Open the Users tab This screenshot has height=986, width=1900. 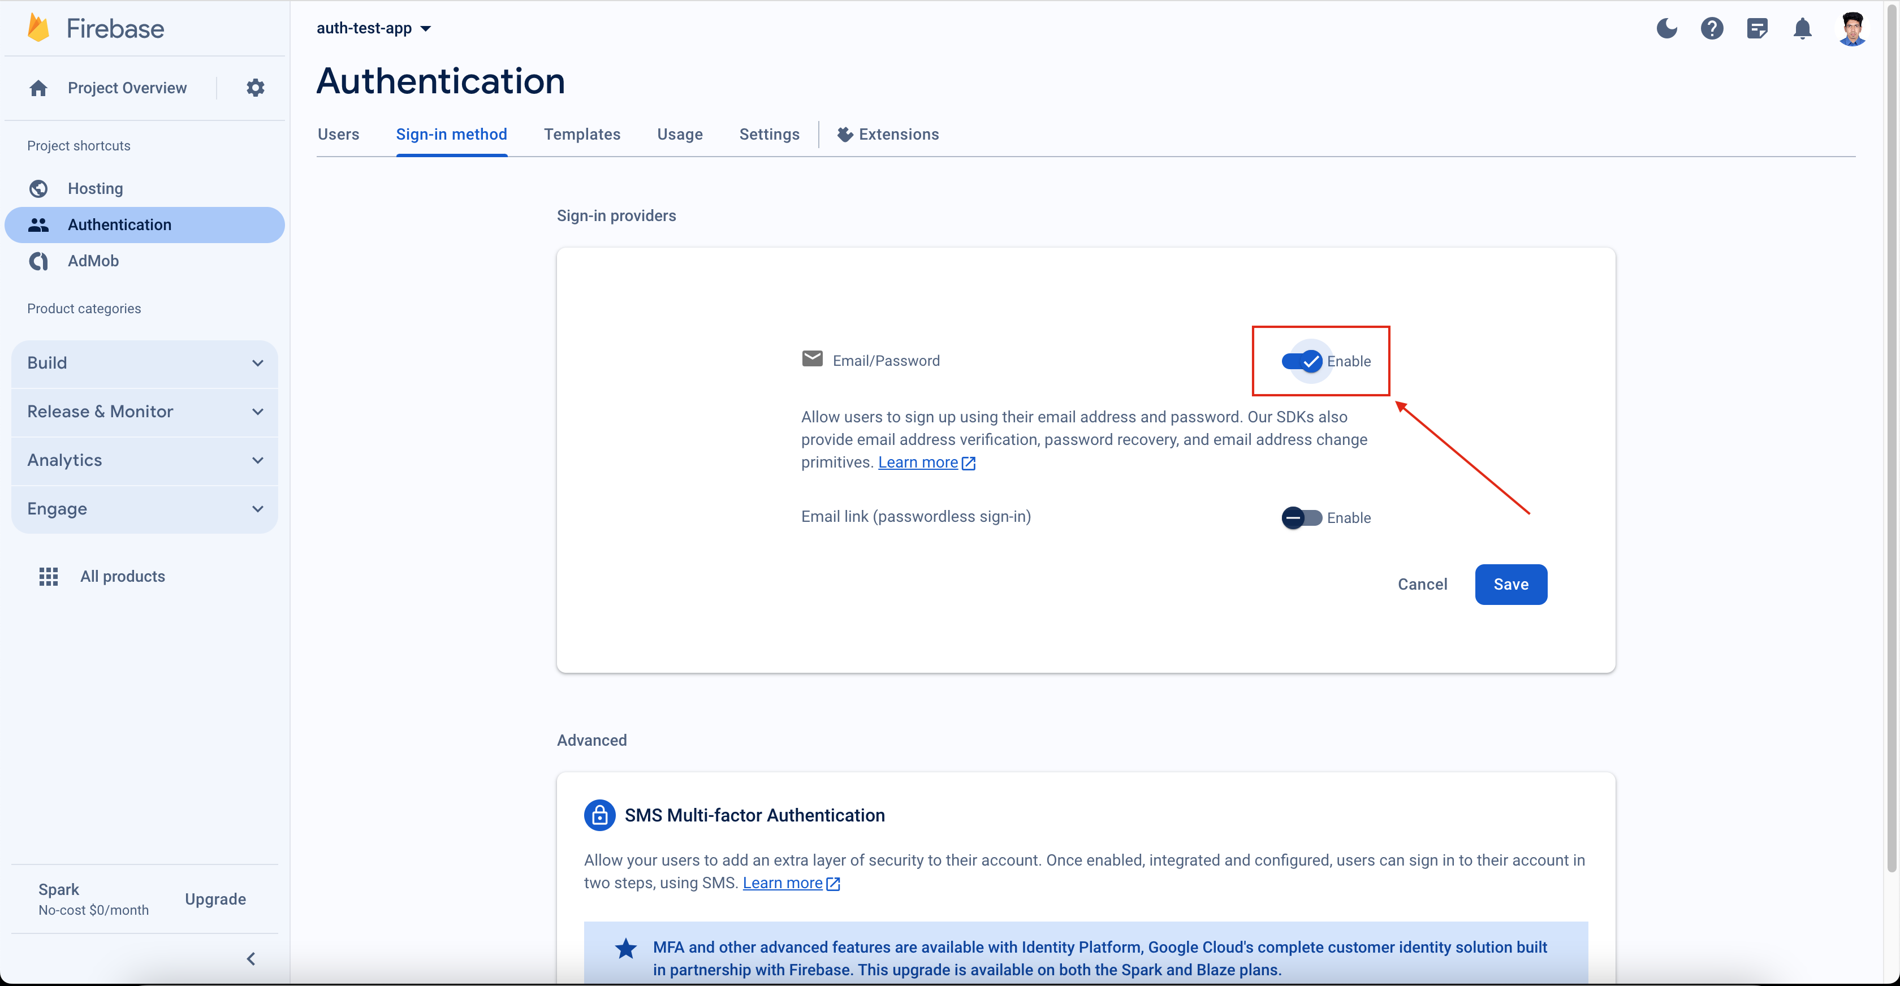338,134
